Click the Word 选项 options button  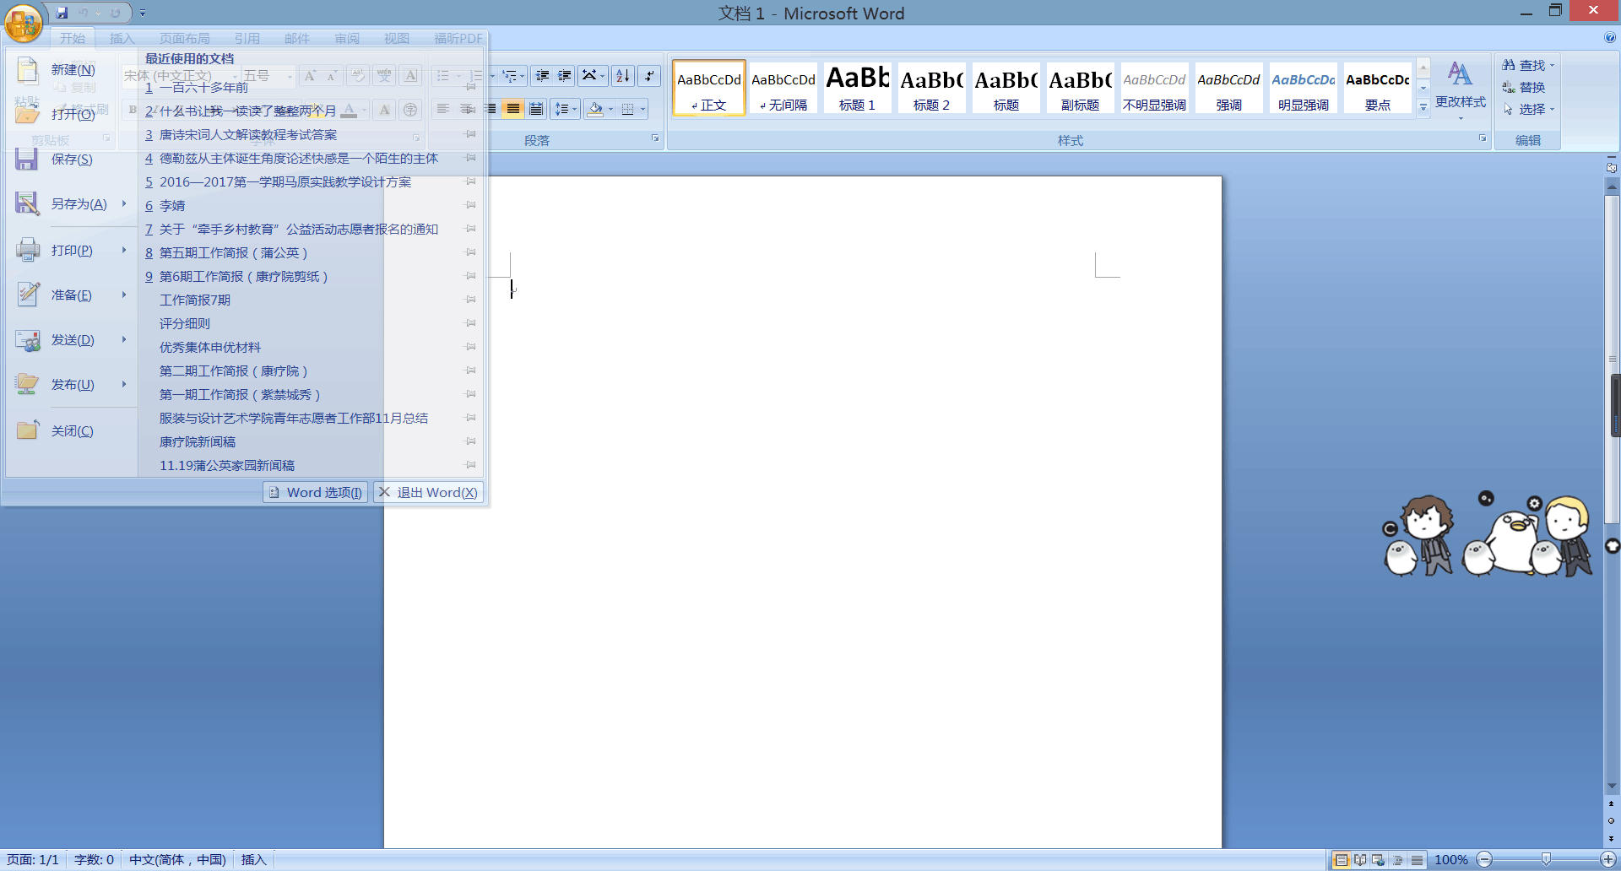(316, 492)
